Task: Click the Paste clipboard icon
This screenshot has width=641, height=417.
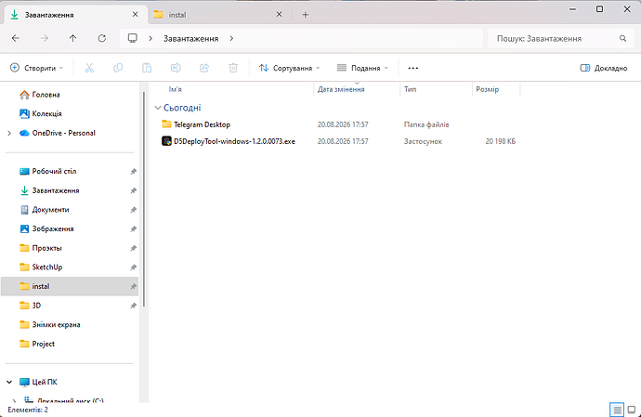Action: [147, 68]
